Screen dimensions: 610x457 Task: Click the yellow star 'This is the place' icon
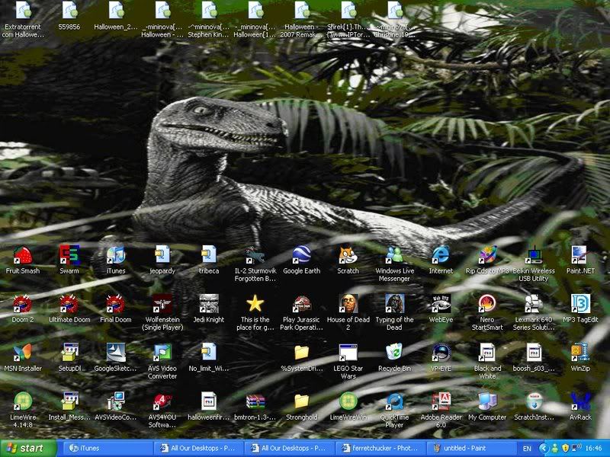click(255, 304)
